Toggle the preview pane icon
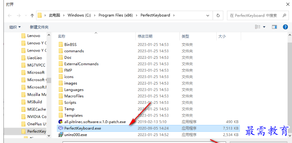Image resolution: width=292 pixels, height=143 pixels. (274, 27)
